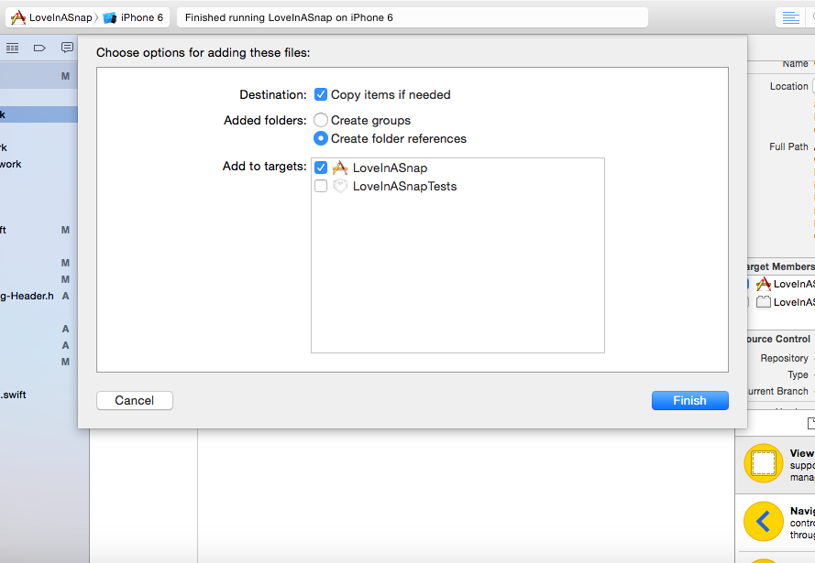Click the Finish button
The height and width of the screenshot is (563, 815).
tap(689, 401)
